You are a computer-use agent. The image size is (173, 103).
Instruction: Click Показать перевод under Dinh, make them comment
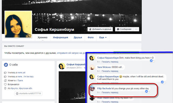coord(110,62)
